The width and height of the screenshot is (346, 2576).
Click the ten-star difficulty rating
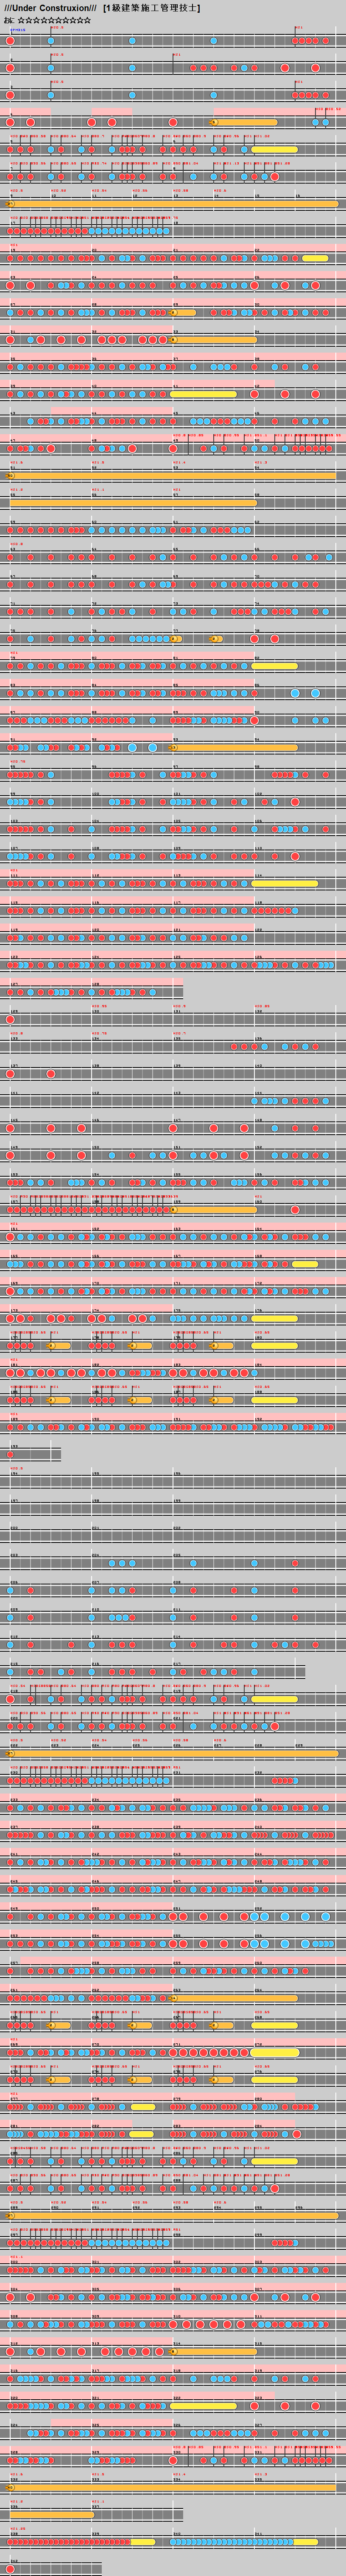coord(54,20)
